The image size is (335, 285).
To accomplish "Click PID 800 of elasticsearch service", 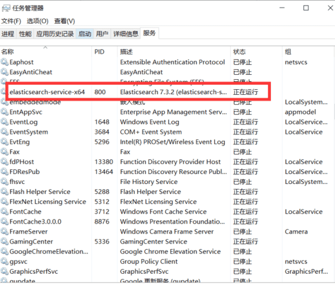I will 100,92.
